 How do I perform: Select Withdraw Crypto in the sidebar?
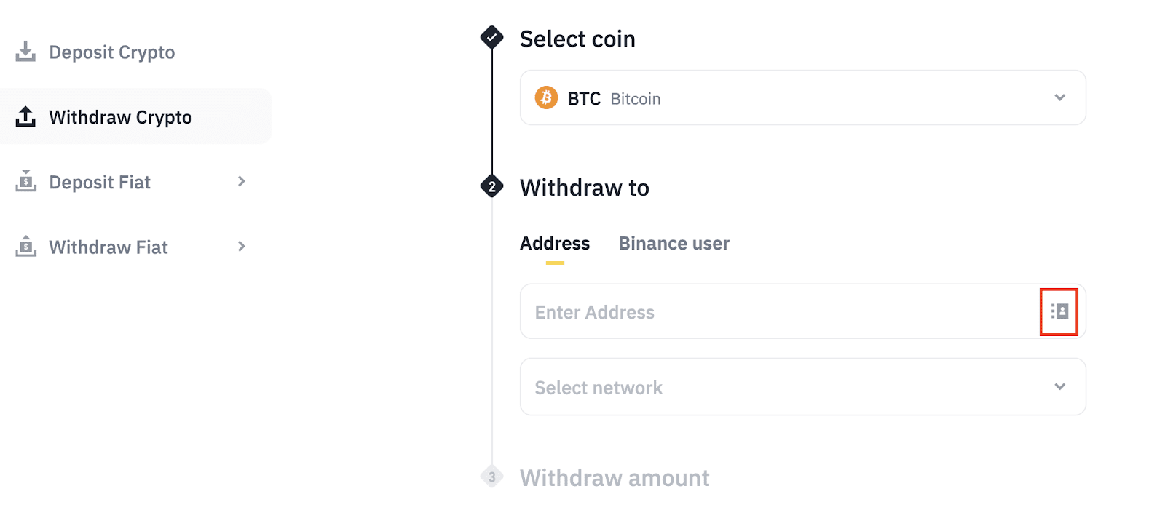coord(120,117)
